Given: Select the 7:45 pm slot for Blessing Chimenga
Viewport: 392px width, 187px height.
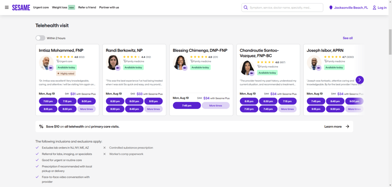Looking at the screenshot, I should [x=187, y=106].
